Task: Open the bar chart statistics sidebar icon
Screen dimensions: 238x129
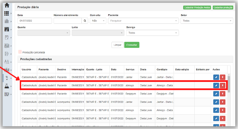Action: pos(7,45)
